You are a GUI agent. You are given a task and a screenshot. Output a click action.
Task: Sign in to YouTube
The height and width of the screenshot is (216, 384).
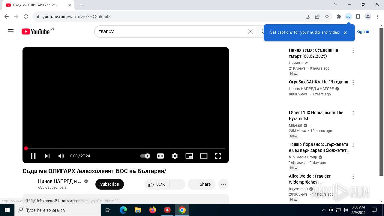[363, 31]
